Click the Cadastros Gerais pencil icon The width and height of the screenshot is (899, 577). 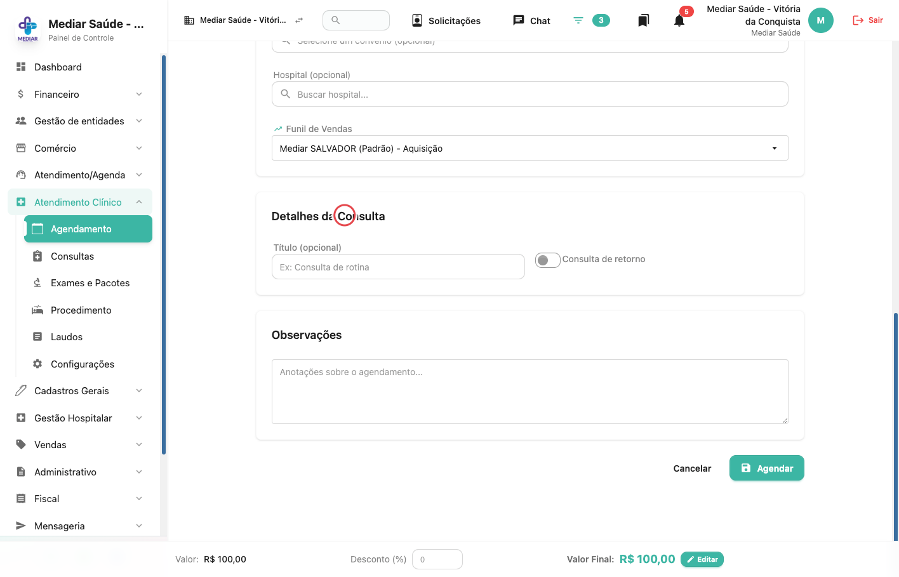21,390
